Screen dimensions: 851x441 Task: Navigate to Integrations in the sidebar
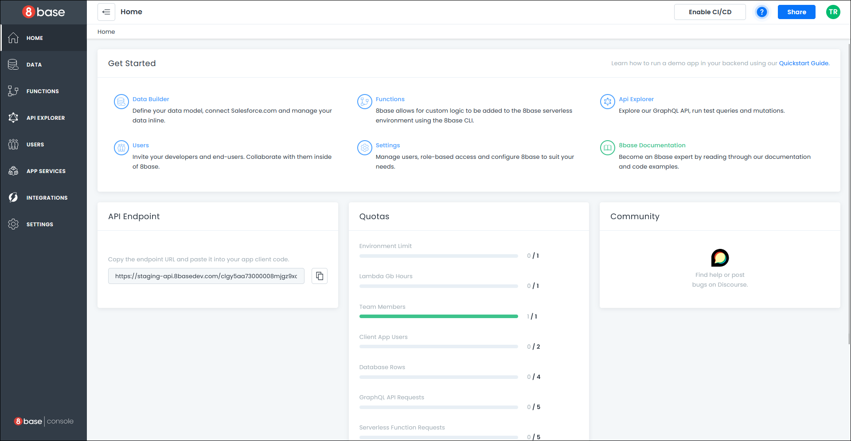pyautogui.click(x=47, y=198)
